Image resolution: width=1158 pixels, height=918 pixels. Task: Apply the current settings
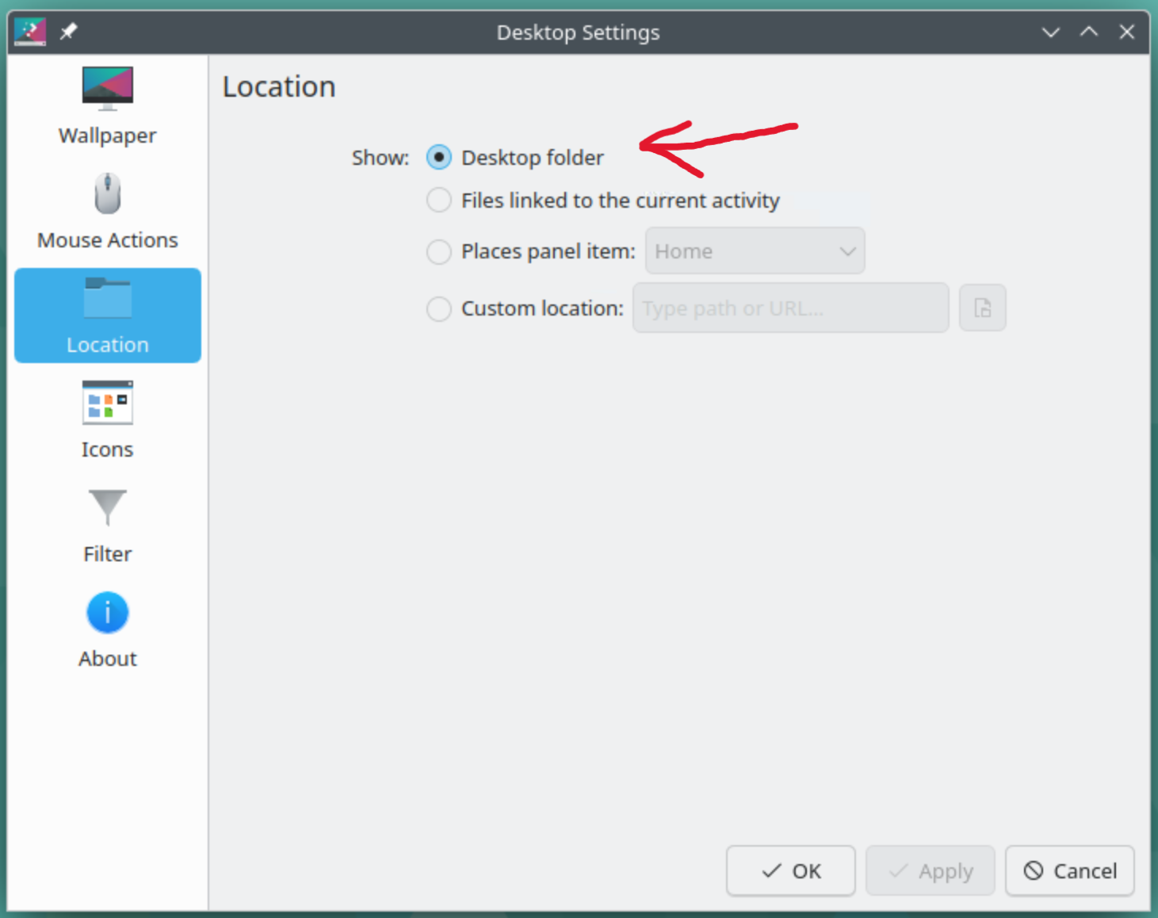[930, 870]
